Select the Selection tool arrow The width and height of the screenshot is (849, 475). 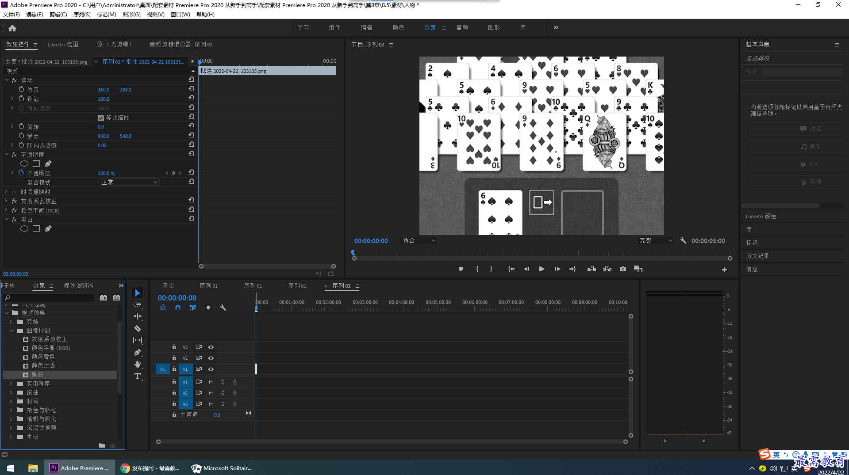pos(138,293)
